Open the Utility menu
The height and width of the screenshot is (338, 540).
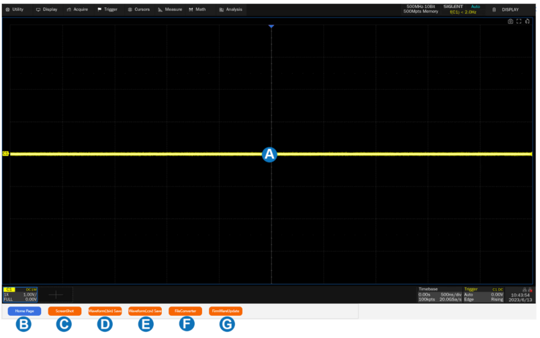(14, 9)
